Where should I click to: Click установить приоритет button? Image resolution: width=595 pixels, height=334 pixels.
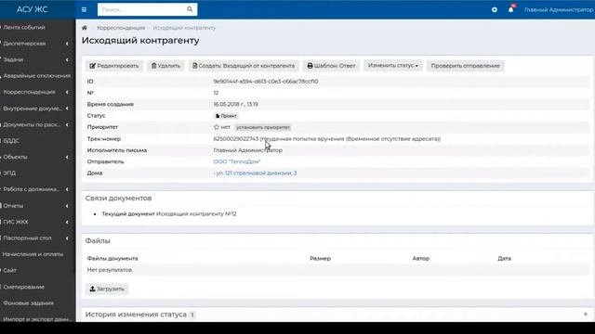263,127
